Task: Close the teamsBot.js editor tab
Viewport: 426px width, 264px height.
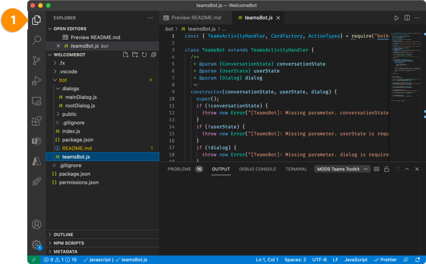Action: coord(278,18)
